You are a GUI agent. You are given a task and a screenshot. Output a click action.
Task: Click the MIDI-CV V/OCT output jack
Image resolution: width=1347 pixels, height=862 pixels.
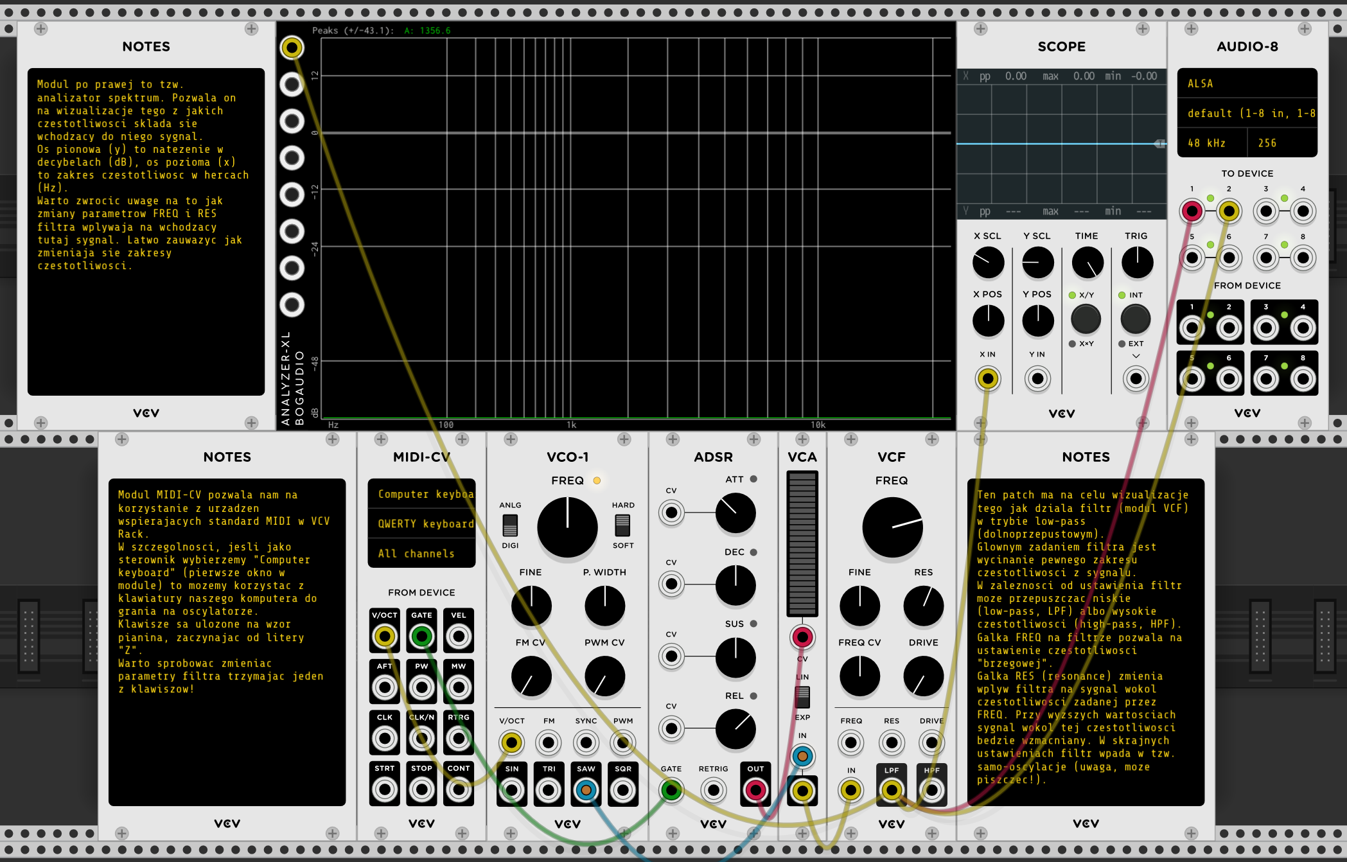point(385,637)
